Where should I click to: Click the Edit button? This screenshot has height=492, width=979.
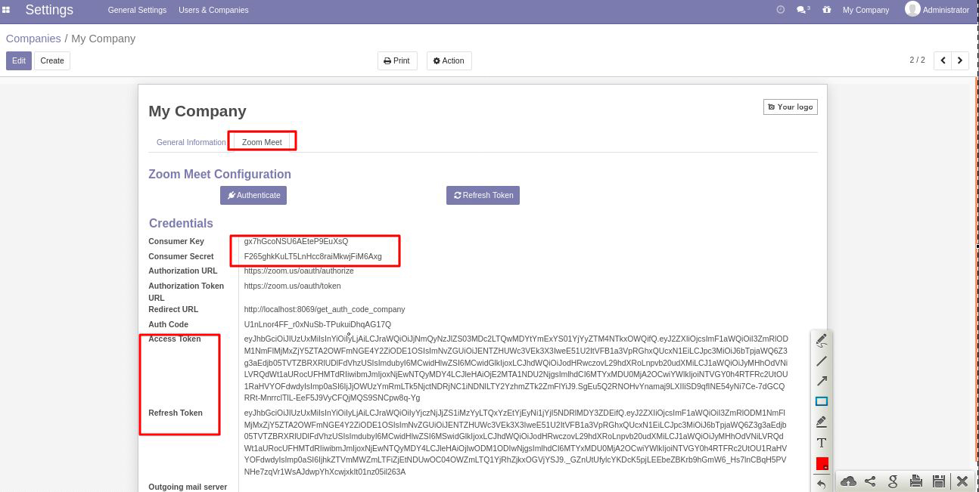coord(19,60)
